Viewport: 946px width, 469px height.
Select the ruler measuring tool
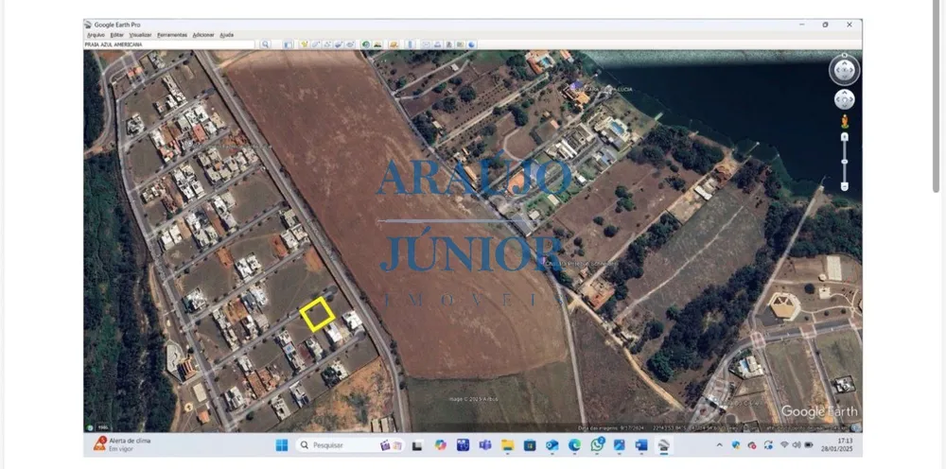coord(411,44)
